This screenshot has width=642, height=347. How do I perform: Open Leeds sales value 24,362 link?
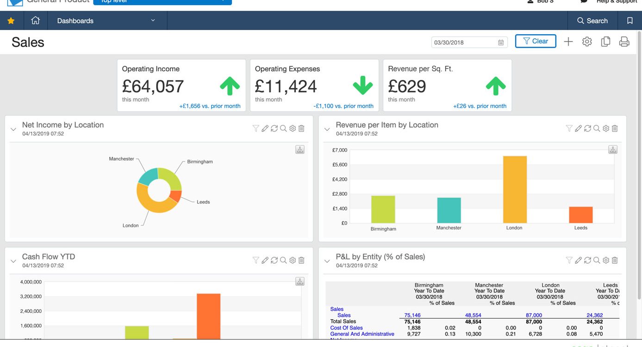pyautogui.click(x=595, y=315)
